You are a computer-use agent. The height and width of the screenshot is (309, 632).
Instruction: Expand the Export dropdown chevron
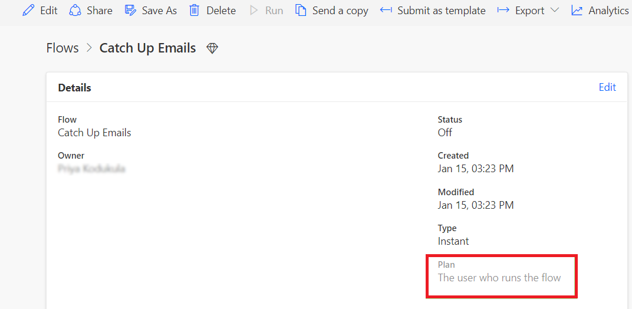click(x=554, y=10)
